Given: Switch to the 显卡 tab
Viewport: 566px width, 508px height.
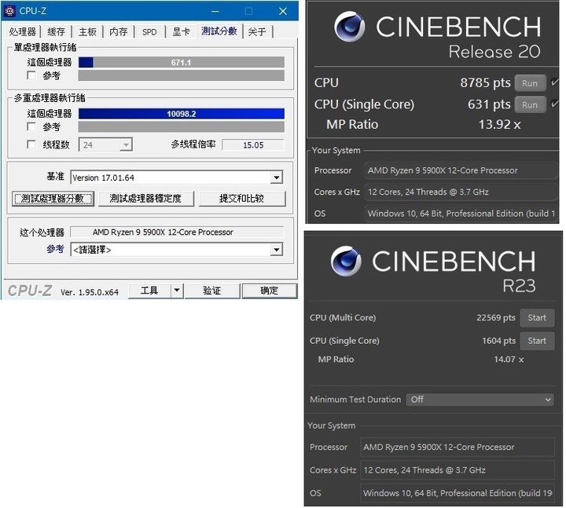Looking at the screenshot, I should tap(182, 31).
